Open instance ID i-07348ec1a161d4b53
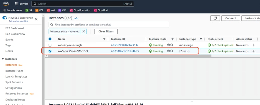 (125, 51)
